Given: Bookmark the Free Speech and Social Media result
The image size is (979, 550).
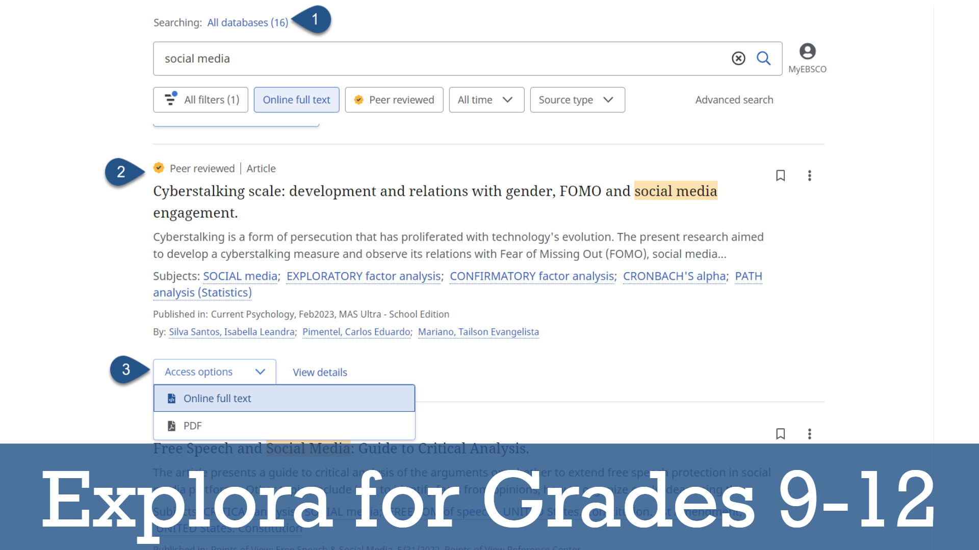Looking at the screenshot, I should [780, 434].
